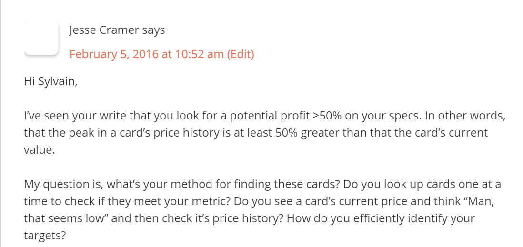Click Jesse Cramer's avatar placeholder

tap(41, 37)
